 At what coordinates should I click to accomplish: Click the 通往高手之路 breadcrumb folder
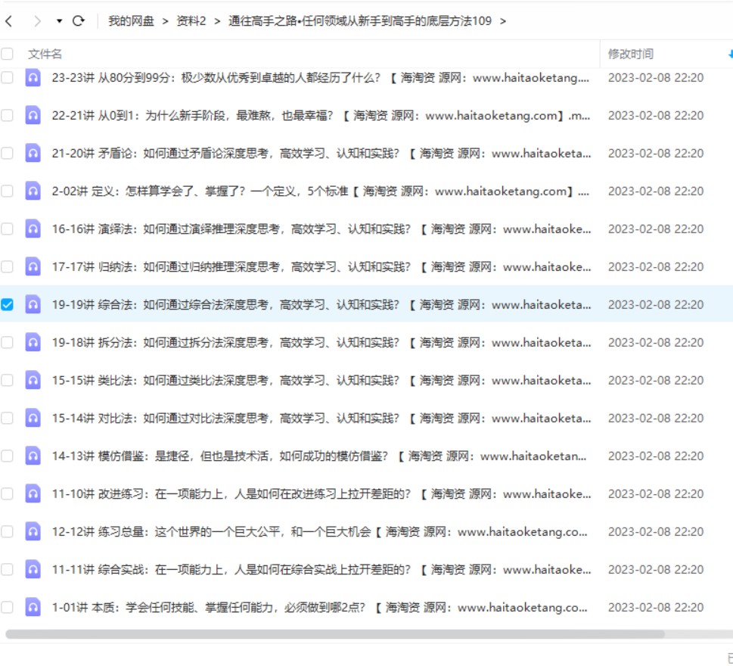tap(360, 21)
